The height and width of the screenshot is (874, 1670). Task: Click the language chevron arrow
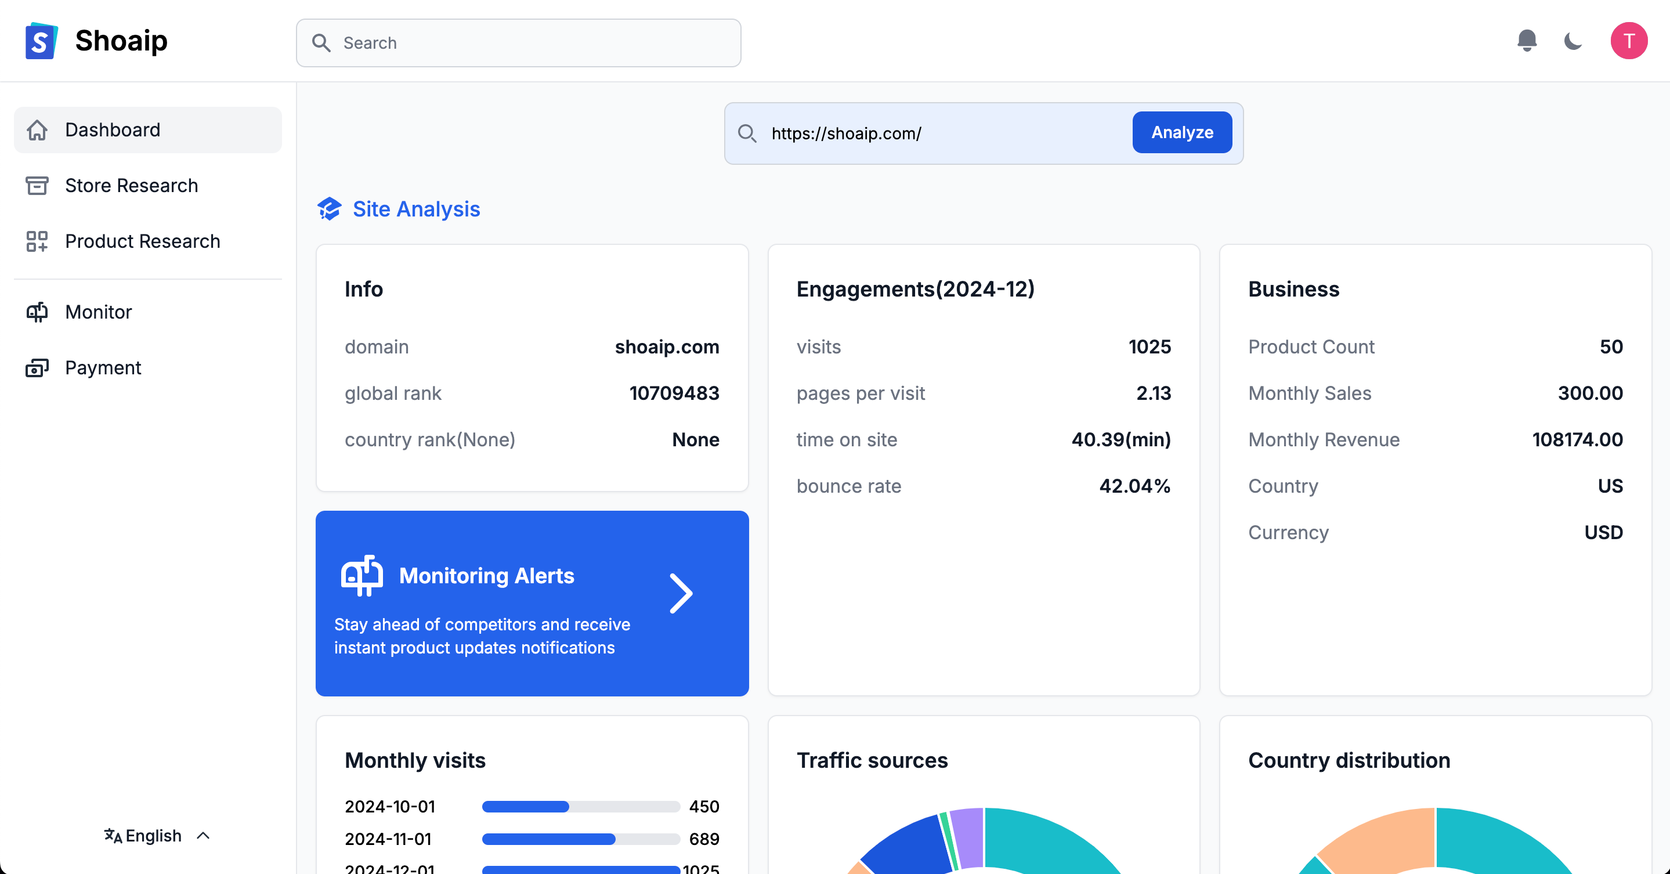click(x=203, y=835)
